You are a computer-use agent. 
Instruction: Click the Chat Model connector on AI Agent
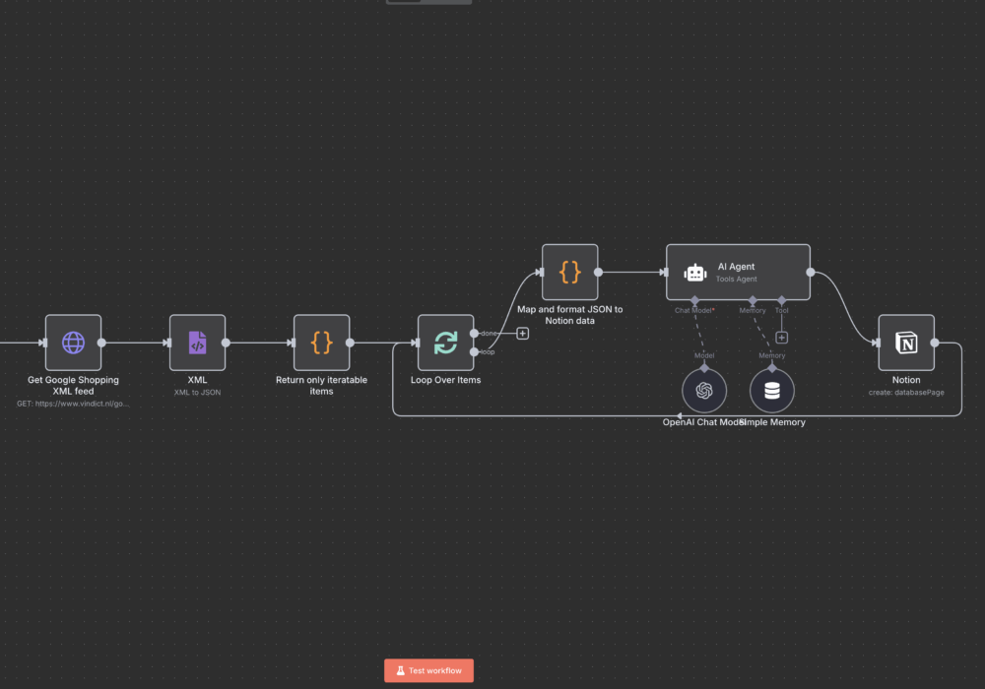tap(695, 300)
